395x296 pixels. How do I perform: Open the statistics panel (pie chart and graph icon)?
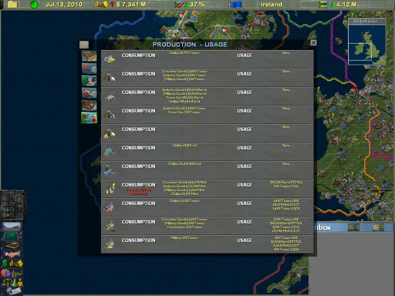pos(11,272)
